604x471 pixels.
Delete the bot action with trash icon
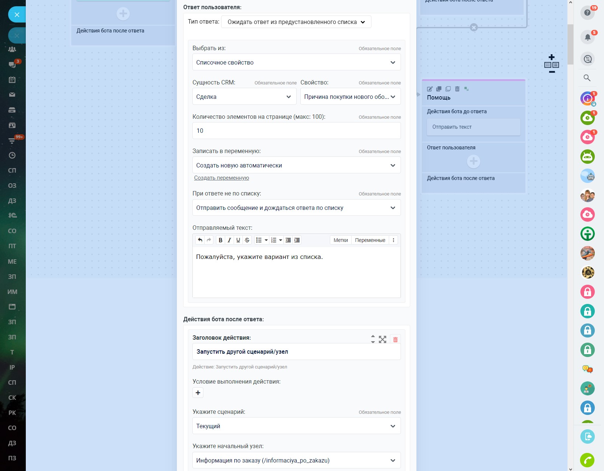395,339
